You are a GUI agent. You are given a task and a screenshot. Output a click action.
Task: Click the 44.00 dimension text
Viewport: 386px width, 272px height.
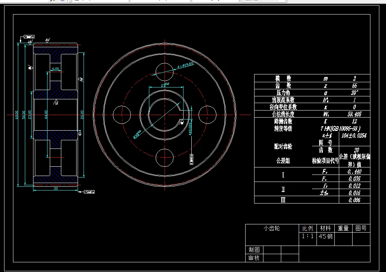point(46,115)
